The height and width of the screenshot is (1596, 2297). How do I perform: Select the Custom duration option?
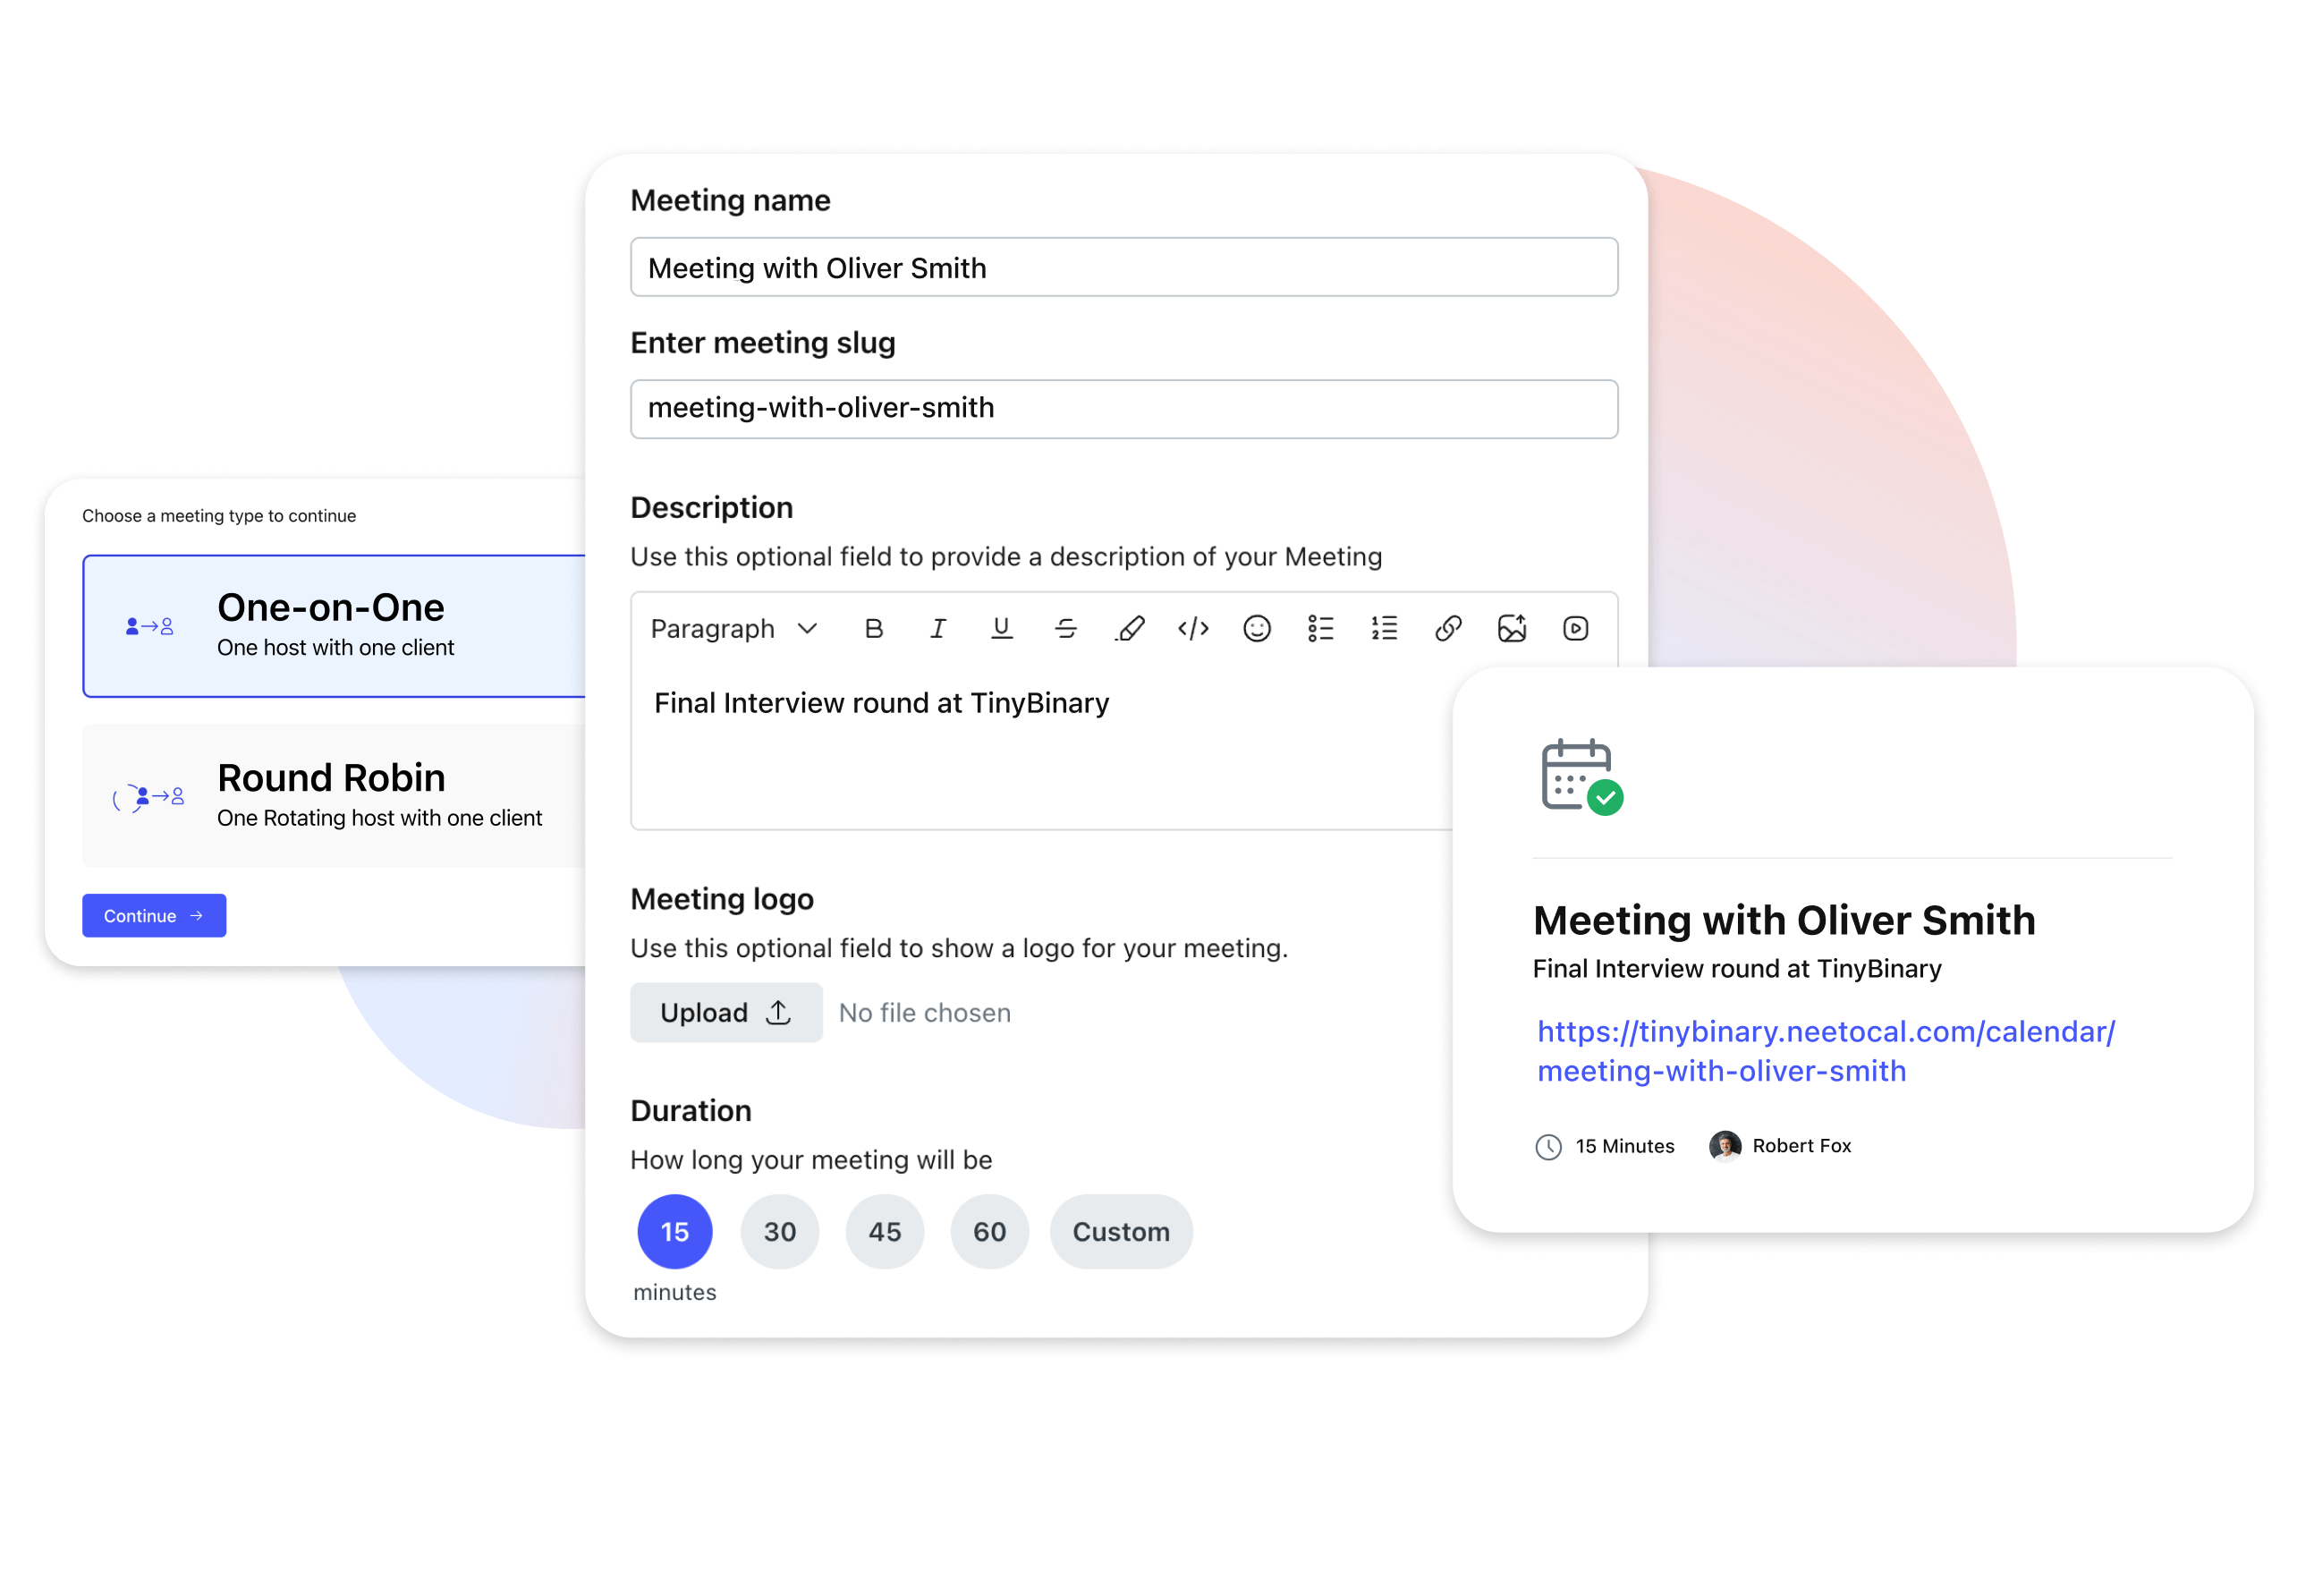(x=1119, y=1231)
